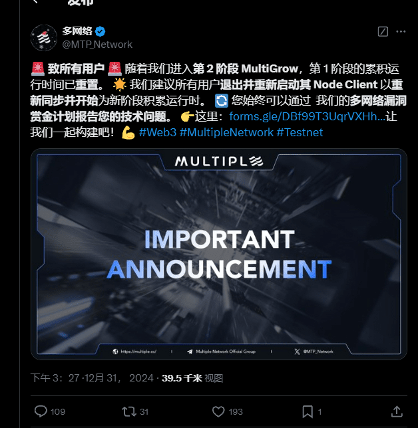Image resolution: width=418 pixels, height=428 pixels.
Task: Repost using the retweet arrows icon
Action: point(128,411)
